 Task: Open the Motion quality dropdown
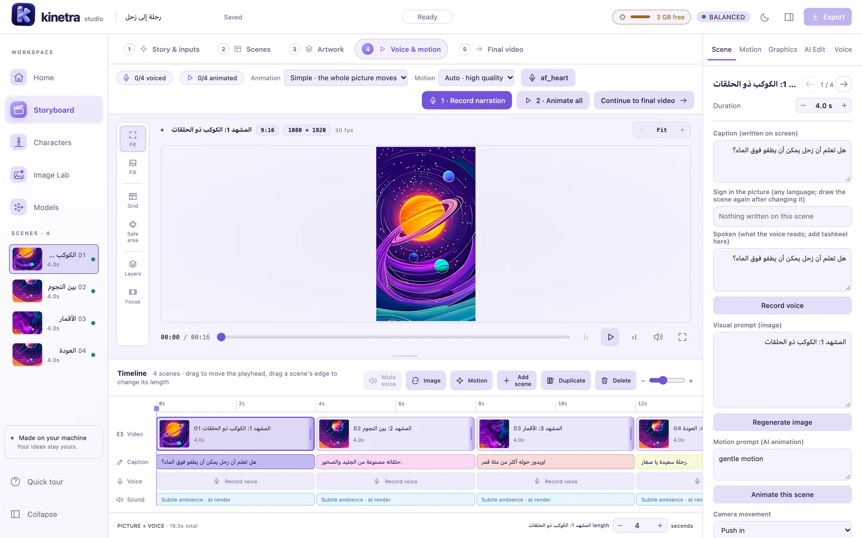476,78
